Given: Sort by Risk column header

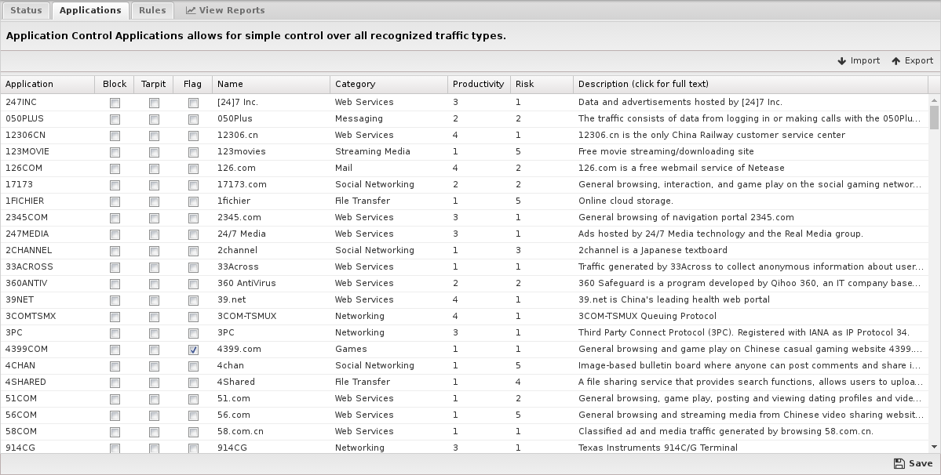Looking at the screenshot, I should point(542,84).
